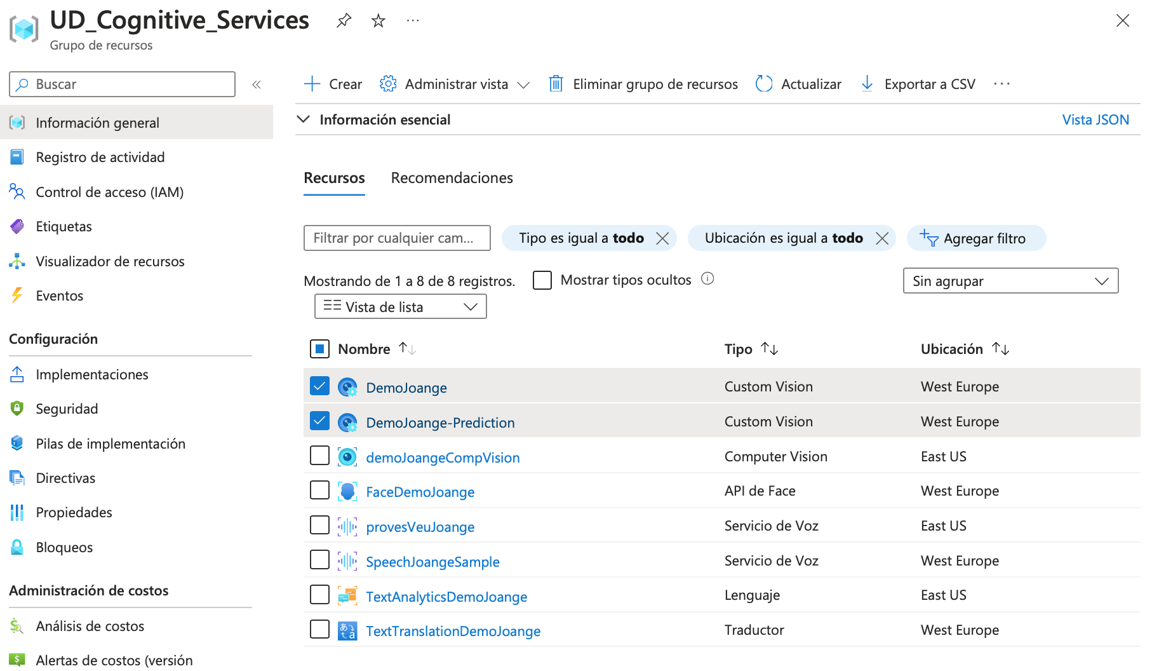Open the info icon beside Mostrar tipos ocultos

707,279
